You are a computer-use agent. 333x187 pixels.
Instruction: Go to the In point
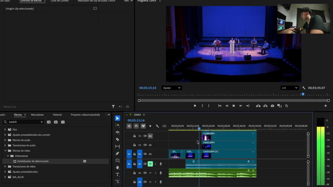coord(220,106)
